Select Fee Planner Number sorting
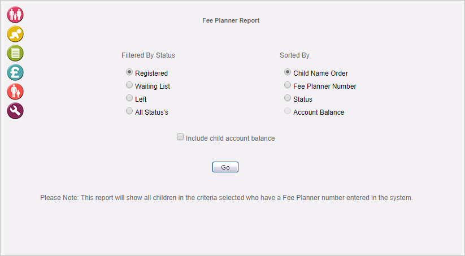The height and width of the screenshot is (256, 465). pyautogui.click(x=288, y=85)
